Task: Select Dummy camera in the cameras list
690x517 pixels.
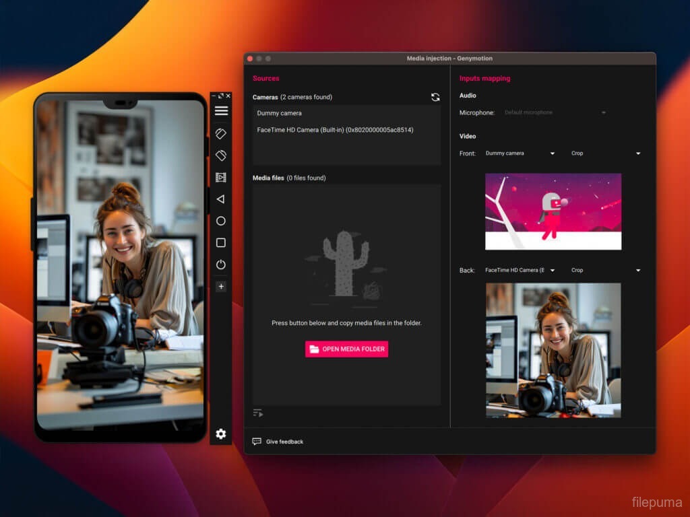Action: [280, 113]
